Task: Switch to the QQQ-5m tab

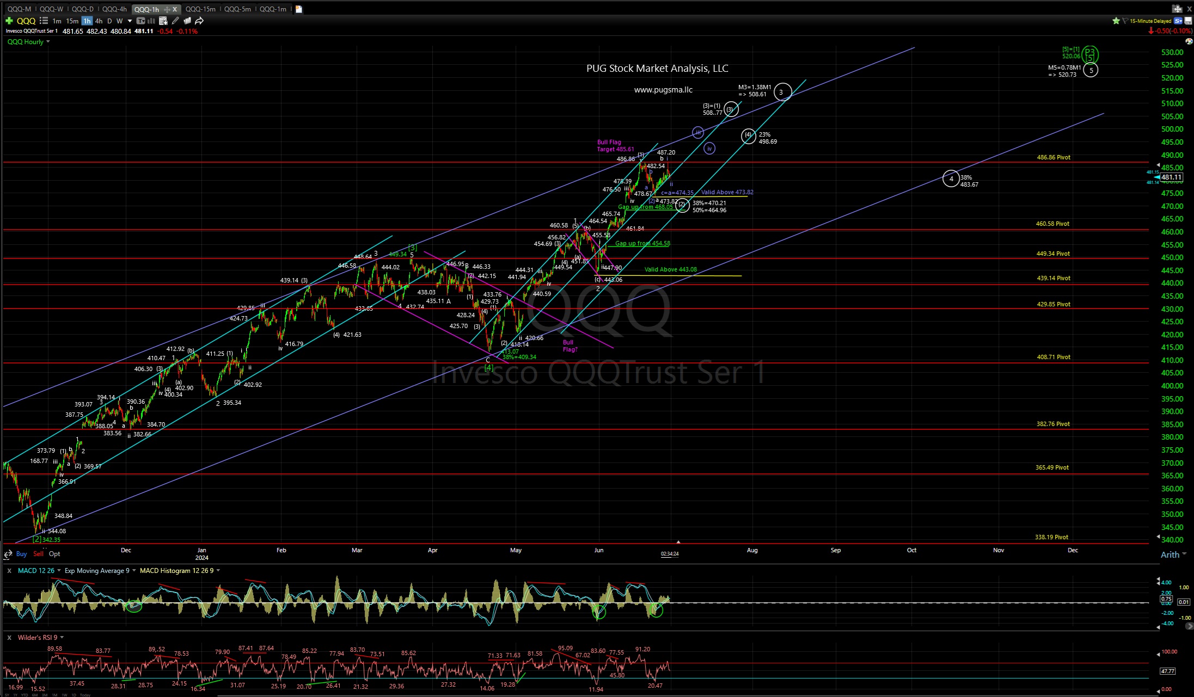Action: 237,9
